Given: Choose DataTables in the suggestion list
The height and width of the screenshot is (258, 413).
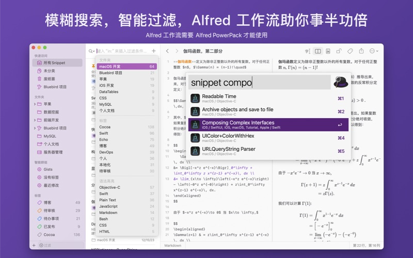Looking at the screenshot, I should (x=126, y=92).
